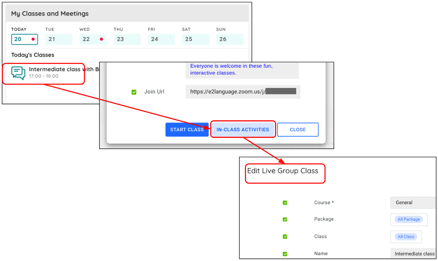
Task: Open IN-CLASS ACTIVITIES
Action: [x=243, y=129]
